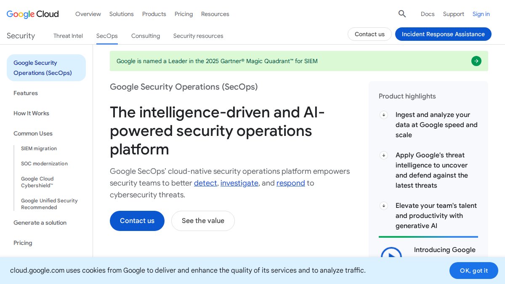This screenshot has width=505, height=284.
Task: Jump to Common Uses in sidebar
Action: (x=33, y=133)
